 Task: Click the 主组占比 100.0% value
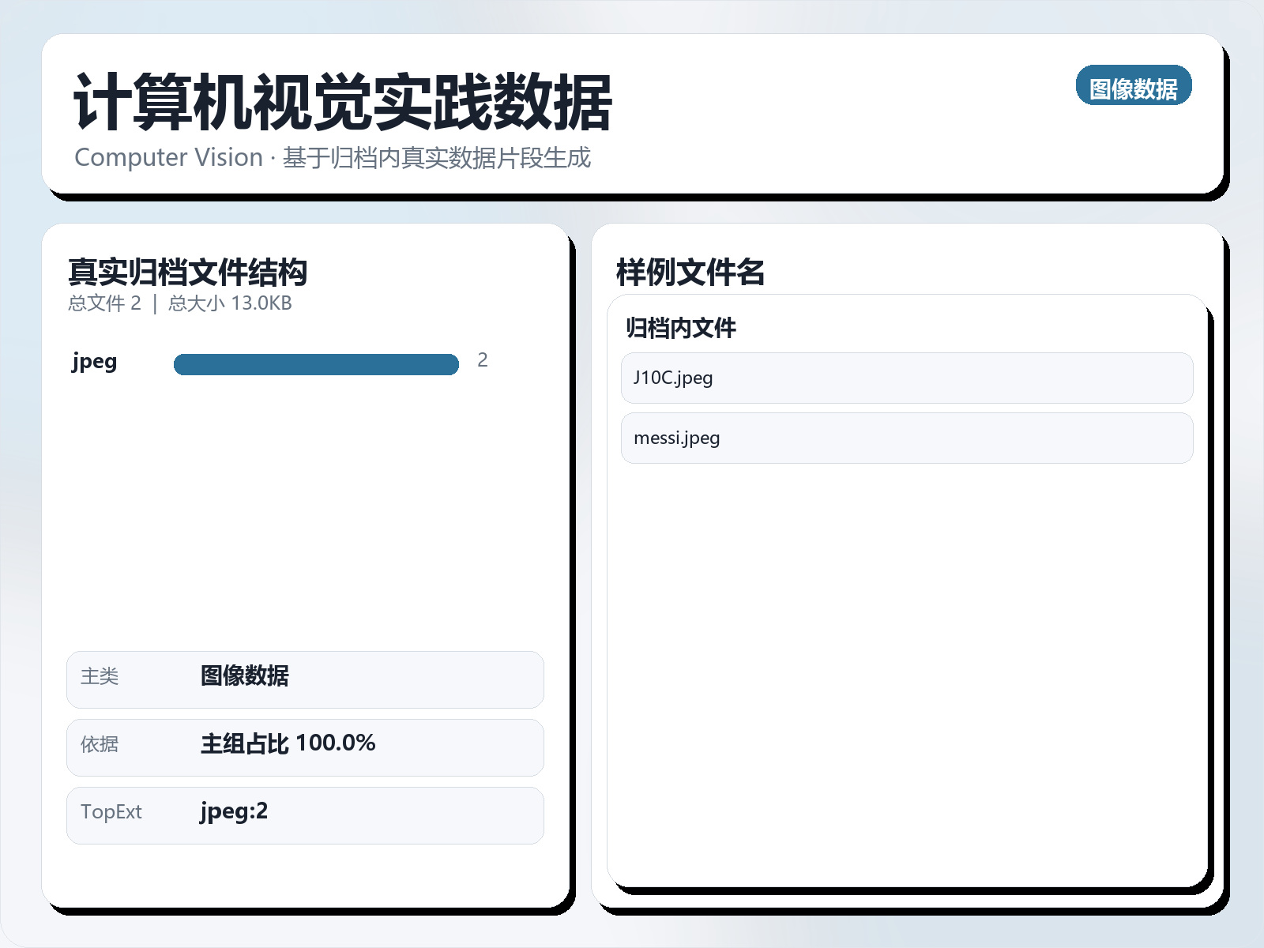pyautogui.click(x=287, y=743)
